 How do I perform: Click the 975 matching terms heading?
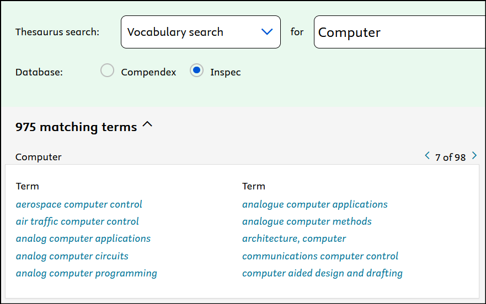point(76,127)
